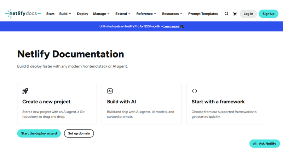This screenshot has height=157, width=283.
Task: Open the Extend dropdown menu
Action: tap(123, 14)
